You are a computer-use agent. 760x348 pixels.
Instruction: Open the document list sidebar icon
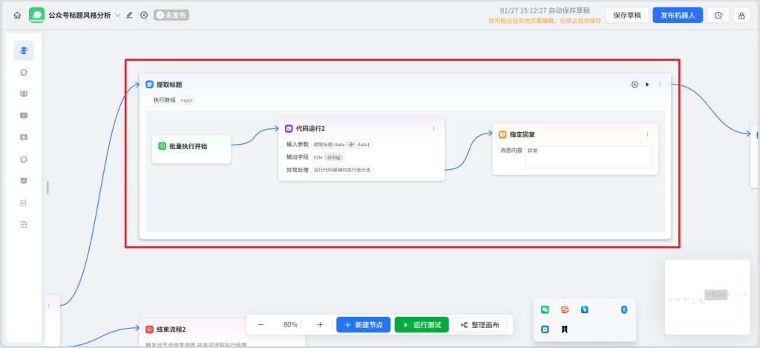[24, 224]
